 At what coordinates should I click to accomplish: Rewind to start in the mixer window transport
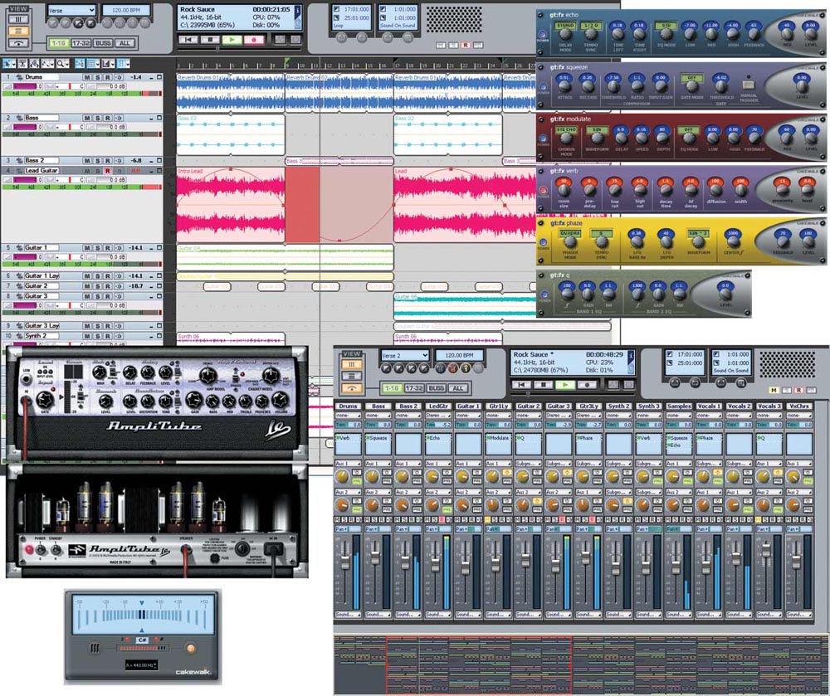point(521,384)
